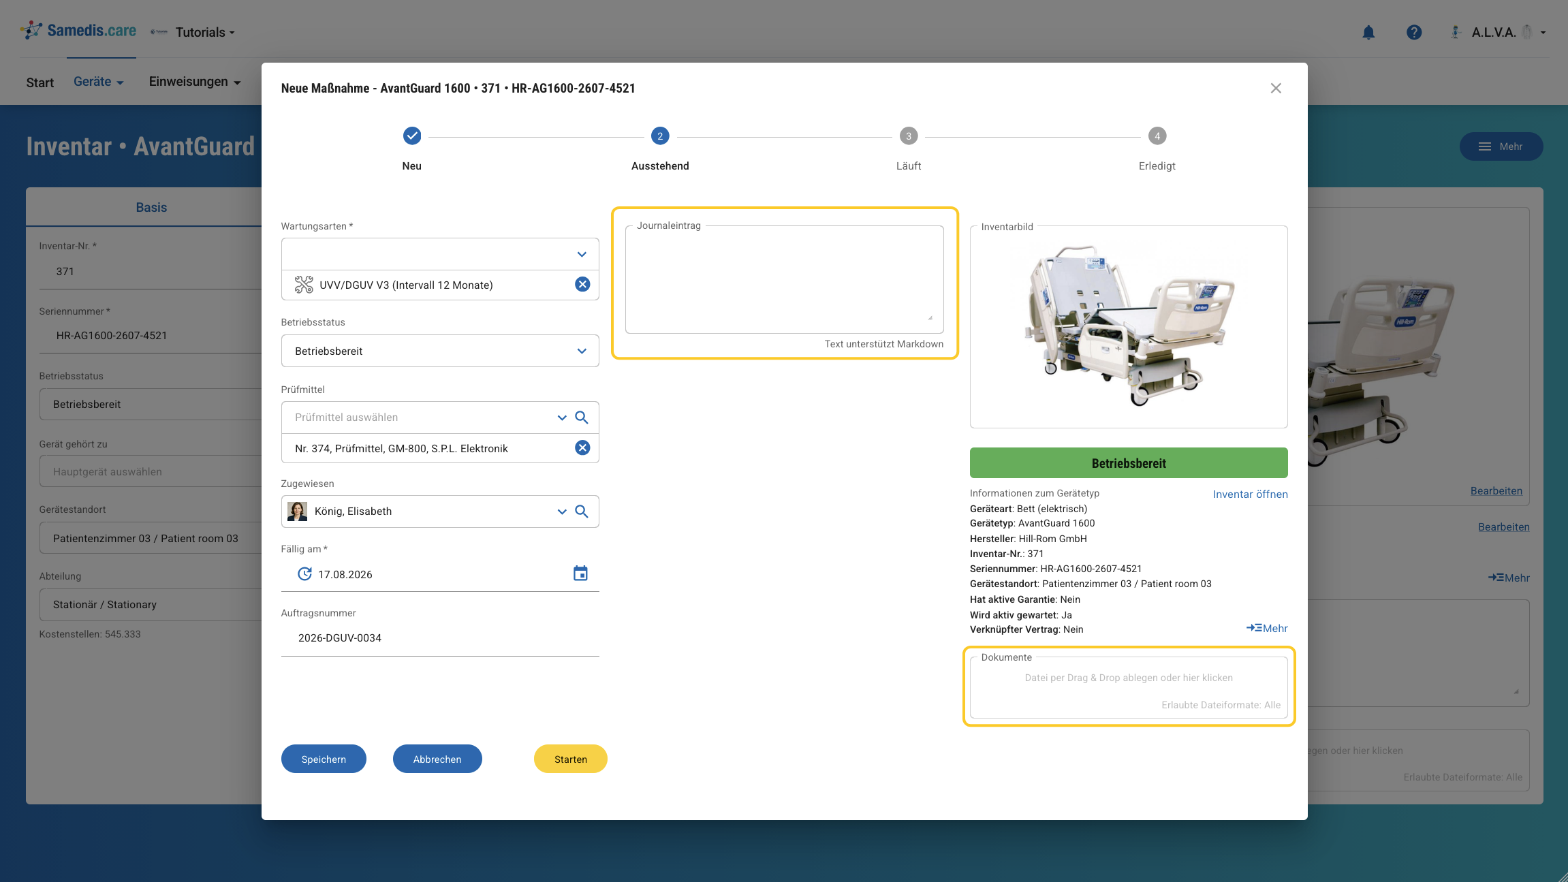Click the Gerätestandort field in background page
The image size is (1568, 882).
tap(150, 539)
